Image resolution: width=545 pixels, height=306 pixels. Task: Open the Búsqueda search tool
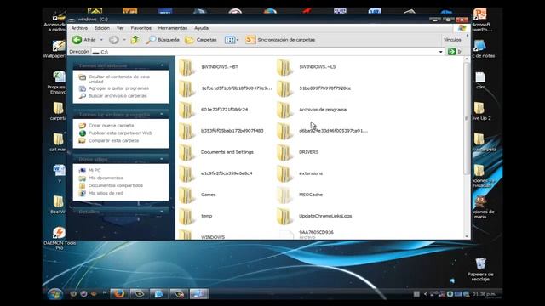point(163,40)
